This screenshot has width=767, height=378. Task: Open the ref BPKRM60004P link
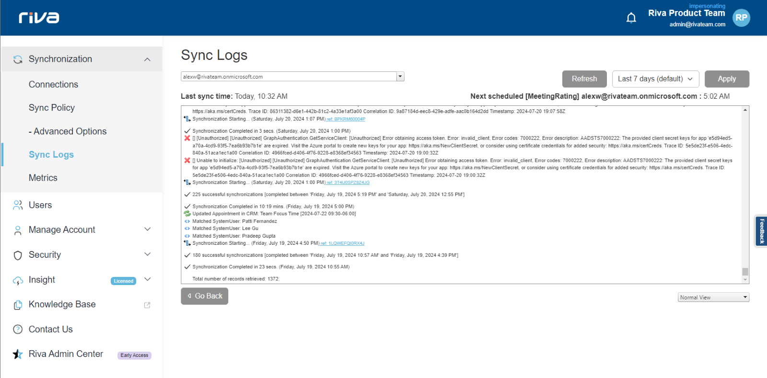346,119
